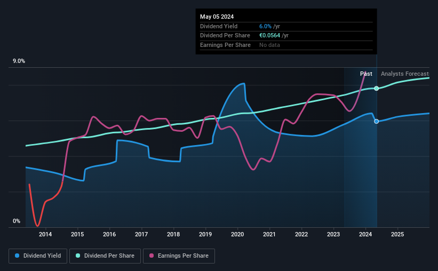Toggle the Dividend Yield legend button
438x271 pixels.
click(38, 256)
